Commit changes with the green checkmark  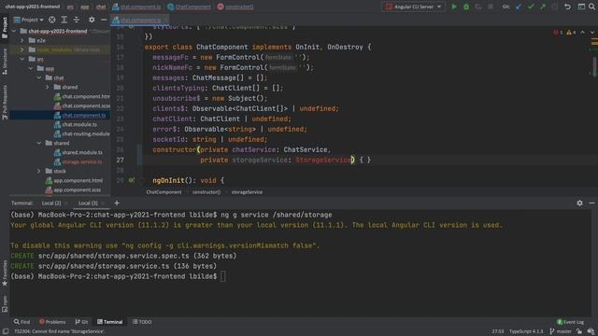click(531, 7)
